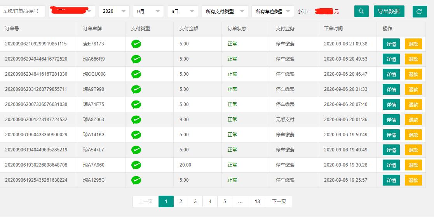434x217 pixels.
Task: Click the 上一页 previous page button
Action: coord(146,201)
